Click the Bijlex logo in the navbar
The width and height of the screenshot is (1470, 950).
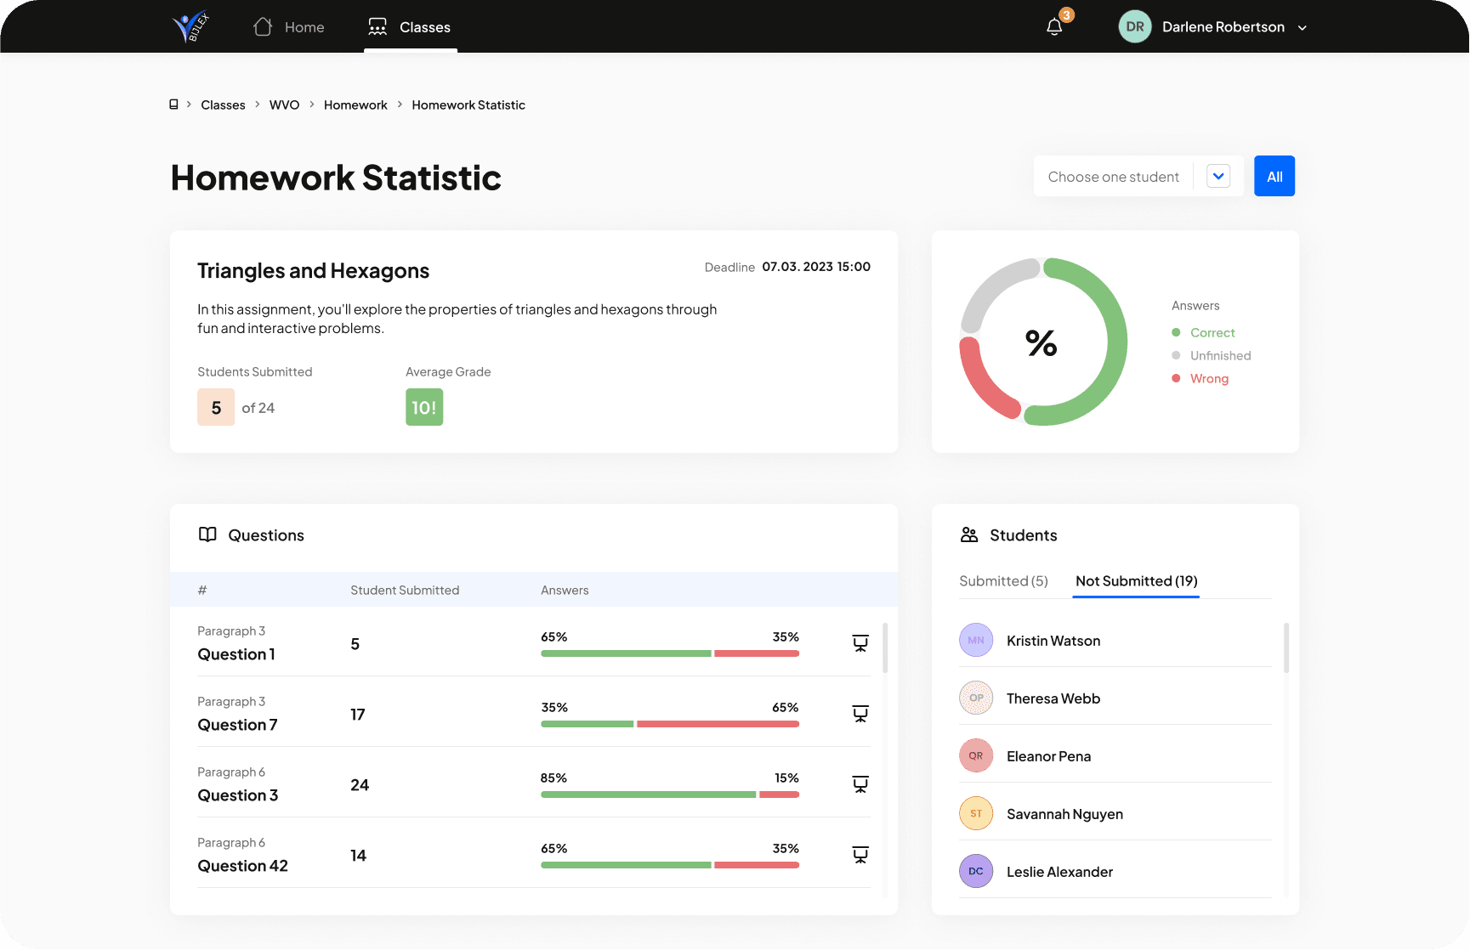pyautogui.click(x=190, y=26)
